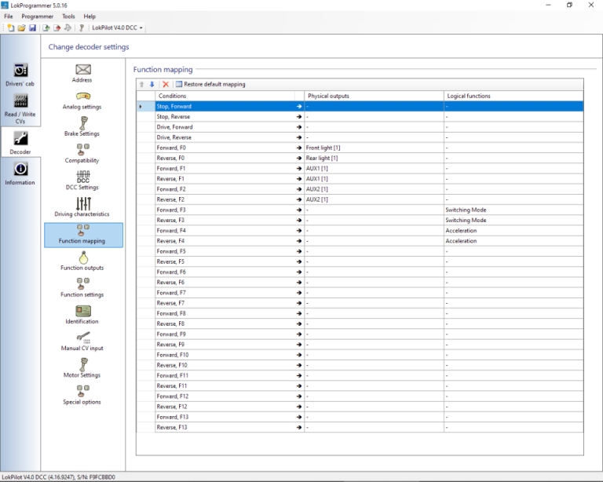The height and width of the screenshot is (482, 603).
Task: Open Read / Write CVs view
Action: pos(20,109)
